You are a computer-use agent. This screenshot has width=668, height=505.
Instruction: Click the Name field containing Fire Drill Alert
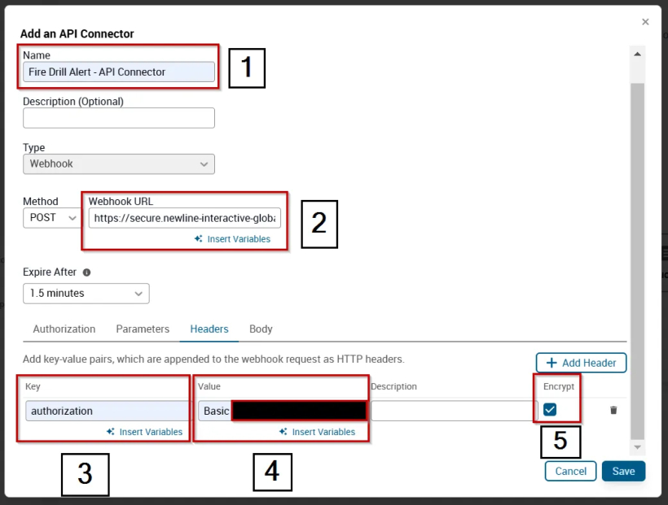118,72
